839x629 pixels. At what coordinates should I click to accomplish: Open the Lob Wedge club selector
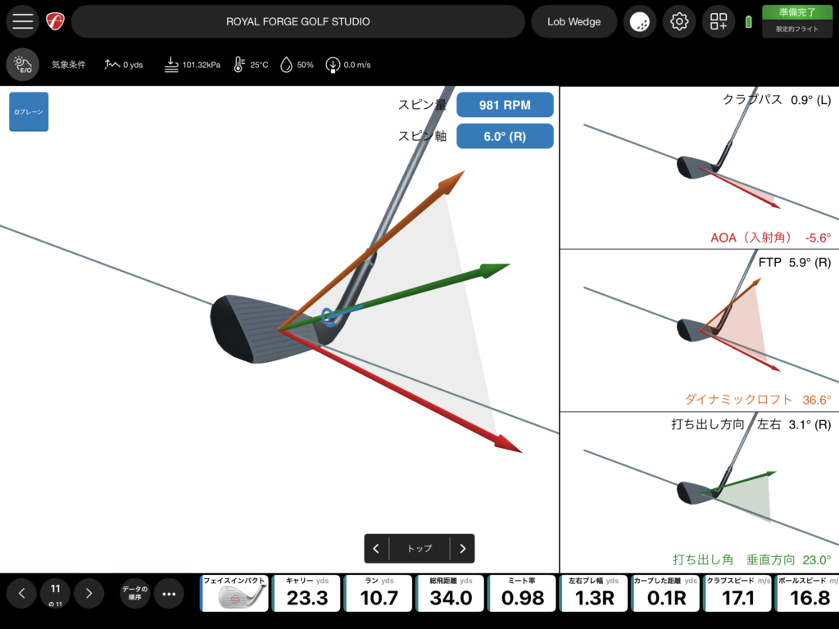(x=574, y=22)
